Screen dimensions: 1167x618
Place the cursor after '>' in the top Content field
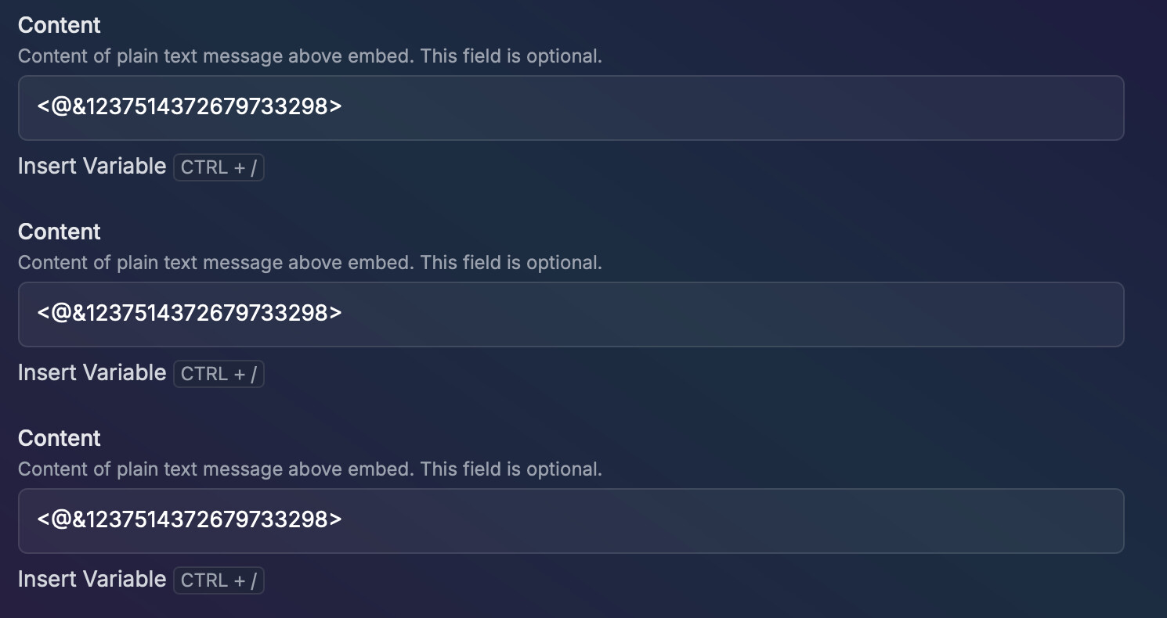click(344, 106)
